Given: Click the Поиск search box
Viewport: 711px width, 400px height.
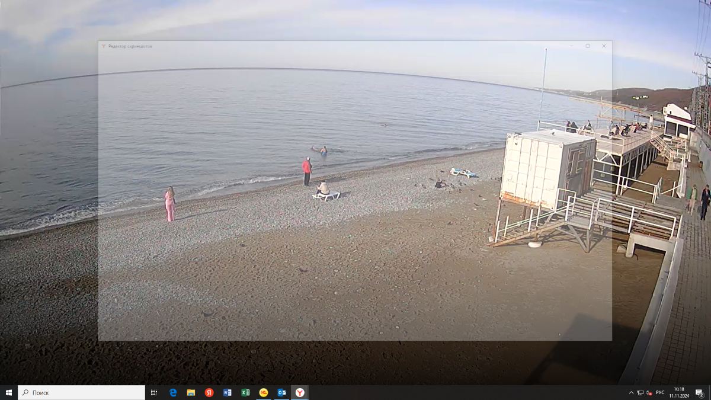Looking at the screenshot, I should tap(82, 392).
